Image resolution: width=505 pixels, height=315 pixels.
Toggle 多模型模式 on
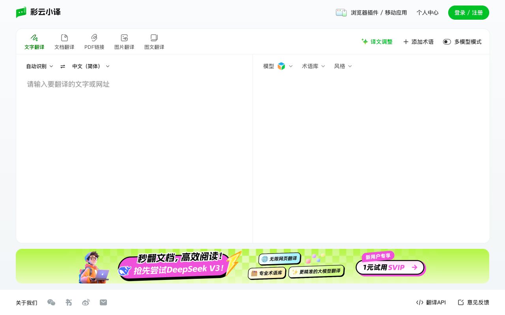(447, 41)
